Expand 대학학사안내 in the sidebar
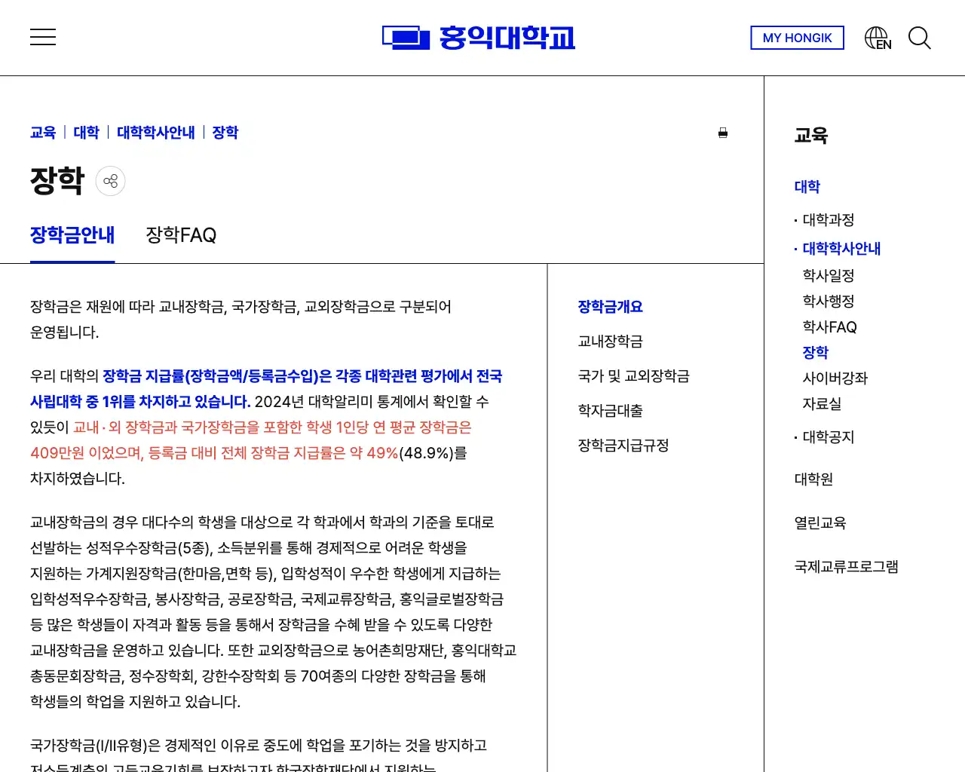Screen dimensions: 965x772 point(842,248)
